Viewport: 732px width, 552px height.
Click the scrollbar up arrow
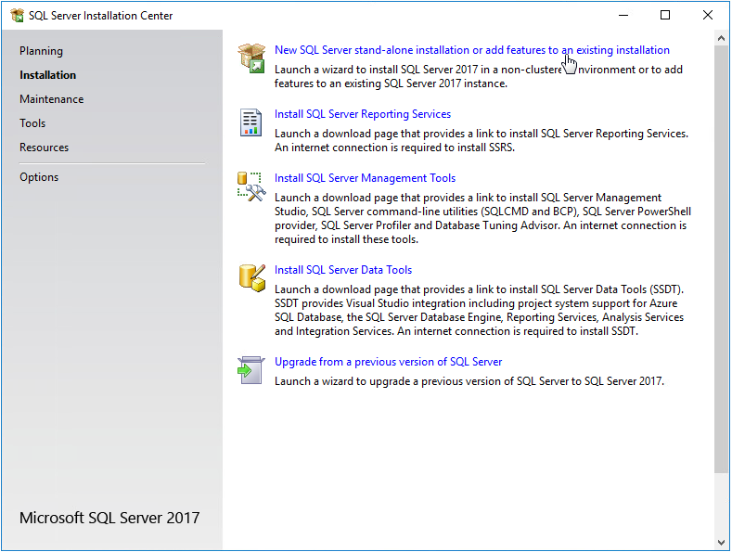(721, 39)
